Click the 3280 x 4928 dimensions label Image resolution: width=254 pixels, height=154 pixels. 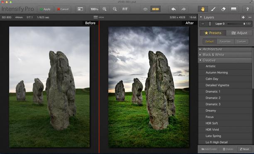(x=177, y=17)
